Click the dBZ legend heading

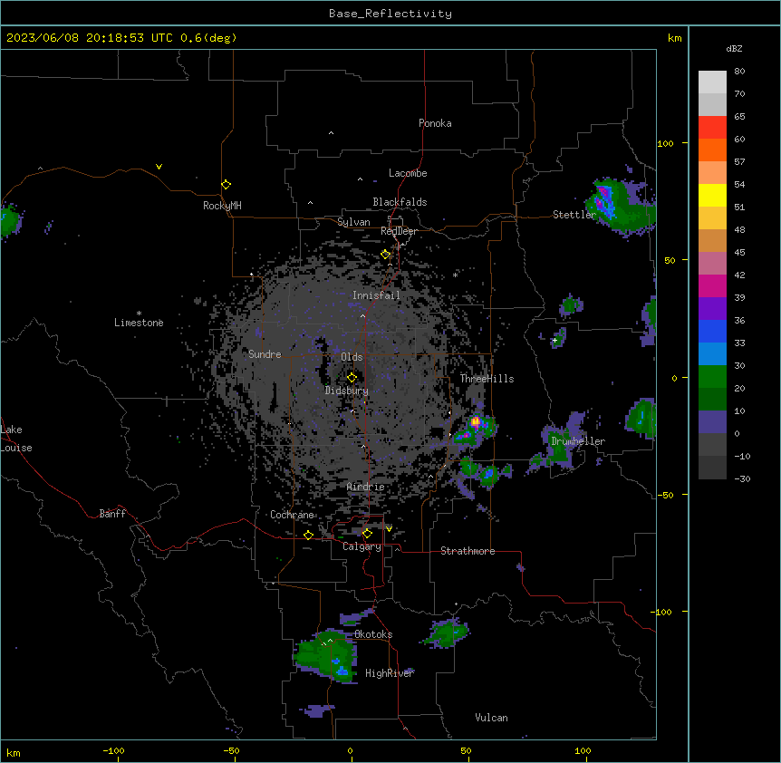[x=734, y=48]
